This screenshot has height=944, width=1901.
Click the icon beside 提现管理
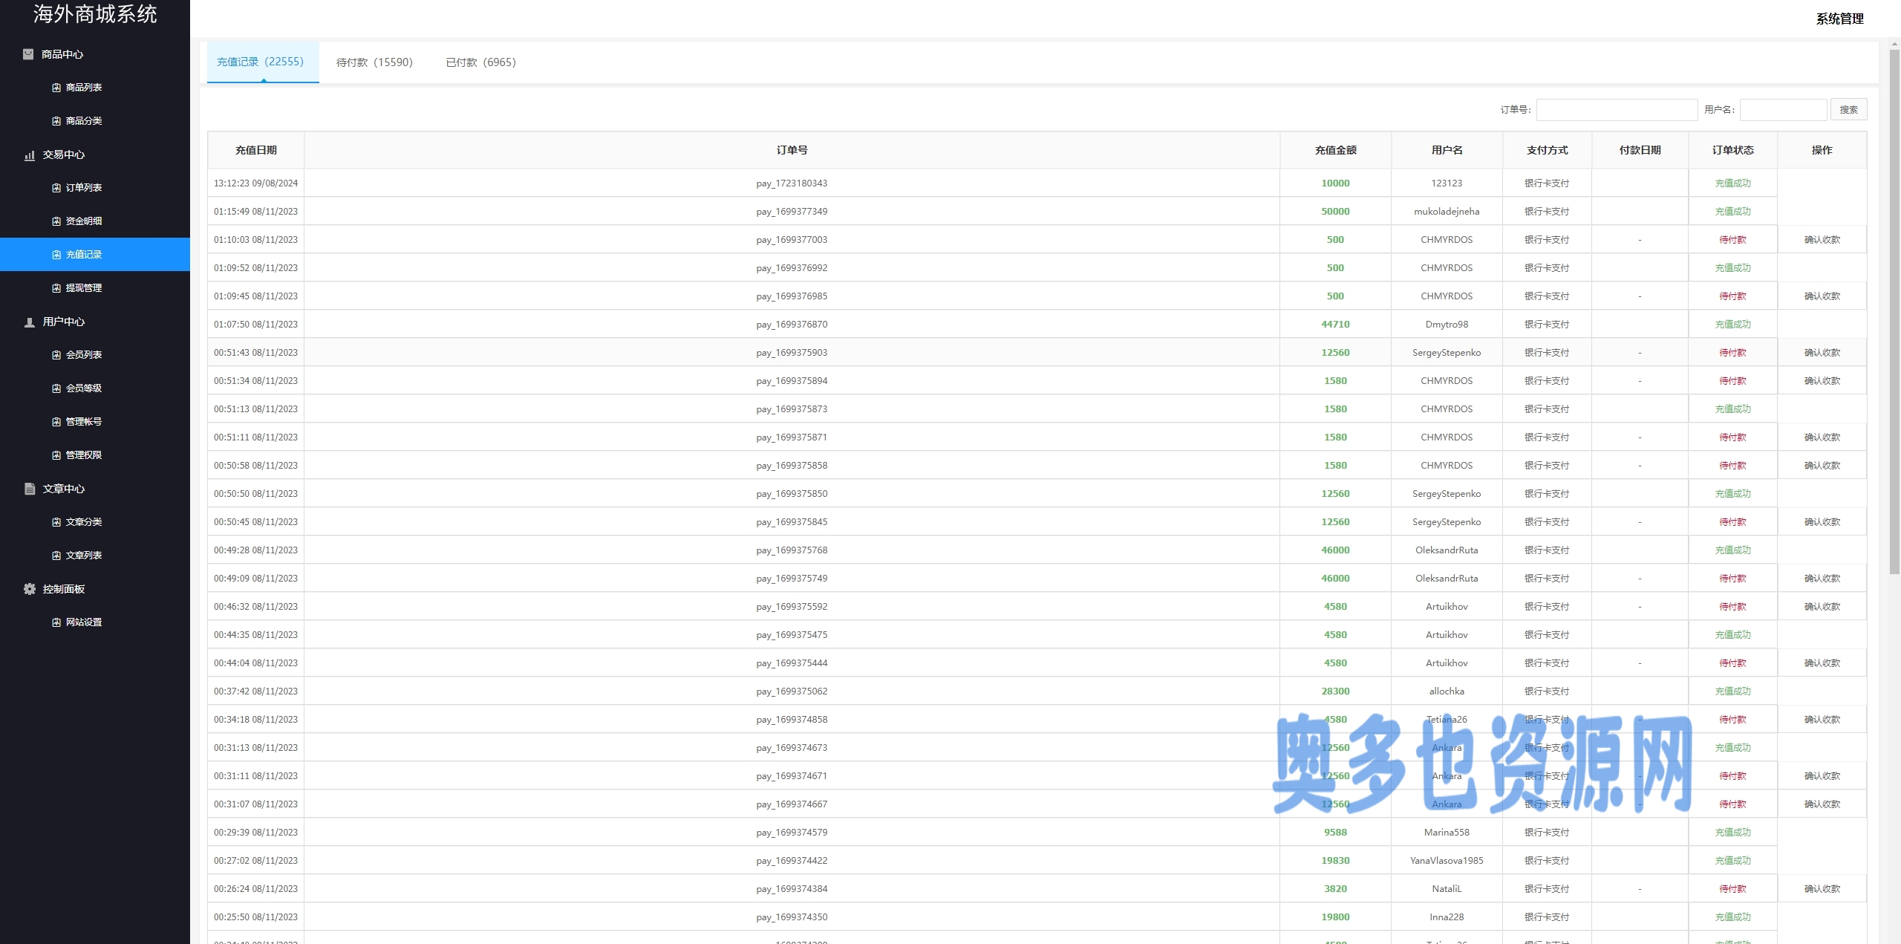pyautogui.click(x=56, y=288)
